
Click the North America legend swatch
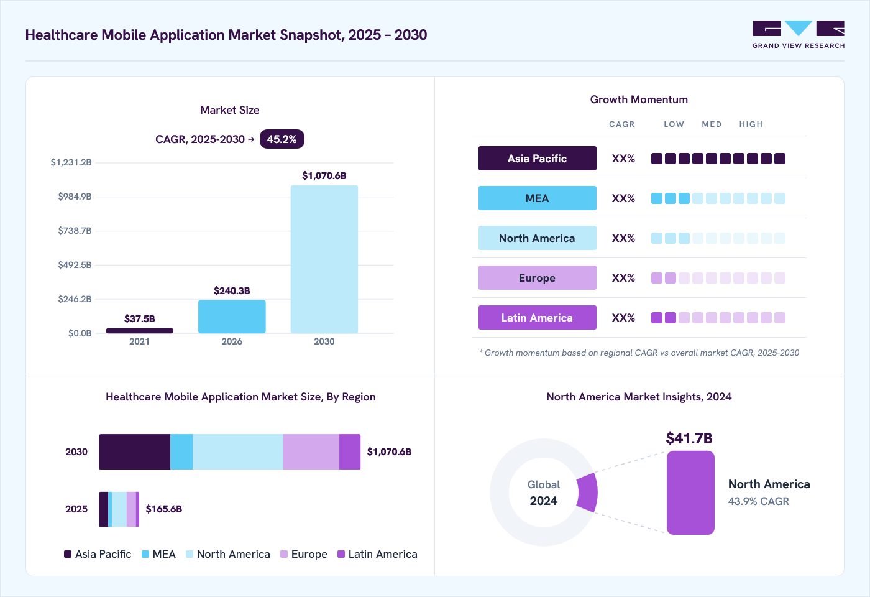[x=190, y=554]
